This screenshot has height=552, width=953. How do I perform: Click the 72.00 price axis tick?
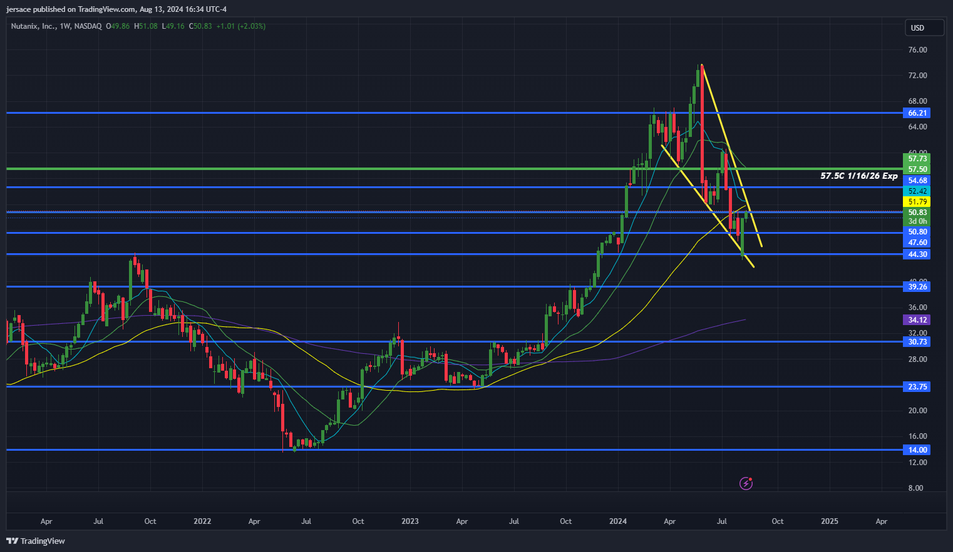pos(917,76)
